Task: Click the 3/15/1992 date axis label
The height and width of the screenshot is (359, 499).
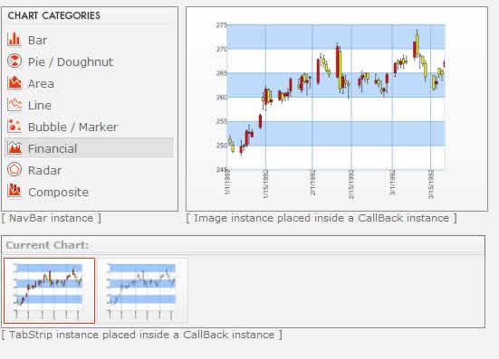Action: click(x=431, y=184)
